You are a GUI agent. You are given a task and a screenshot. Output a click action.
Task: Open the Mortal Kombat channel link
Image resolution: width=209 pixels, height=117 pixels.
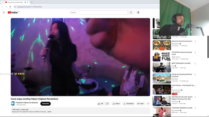(176, 90)
